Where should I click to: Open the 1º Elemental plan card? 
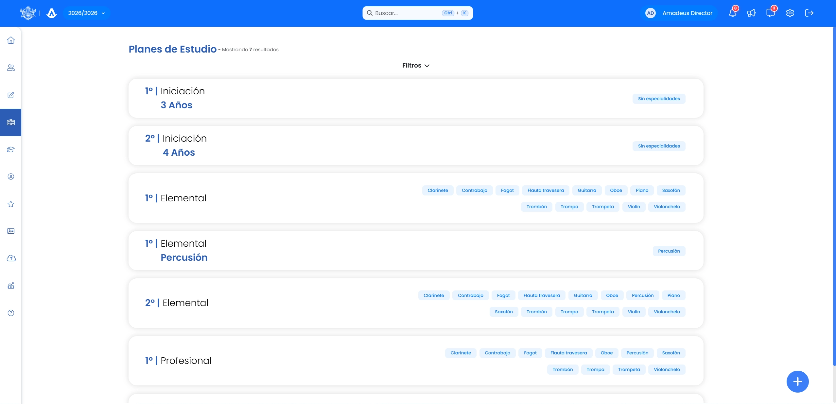click(416, 198)
